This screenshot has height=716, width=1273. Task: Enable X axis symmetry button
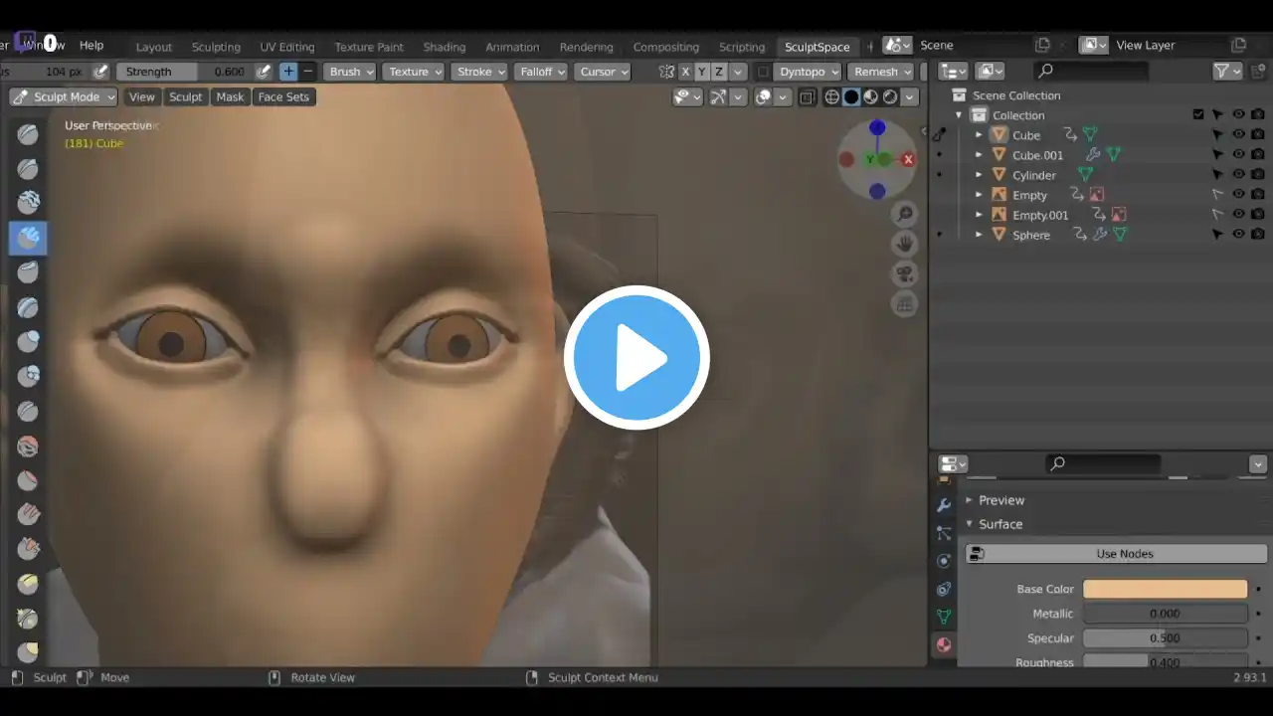tap(685, 72)
